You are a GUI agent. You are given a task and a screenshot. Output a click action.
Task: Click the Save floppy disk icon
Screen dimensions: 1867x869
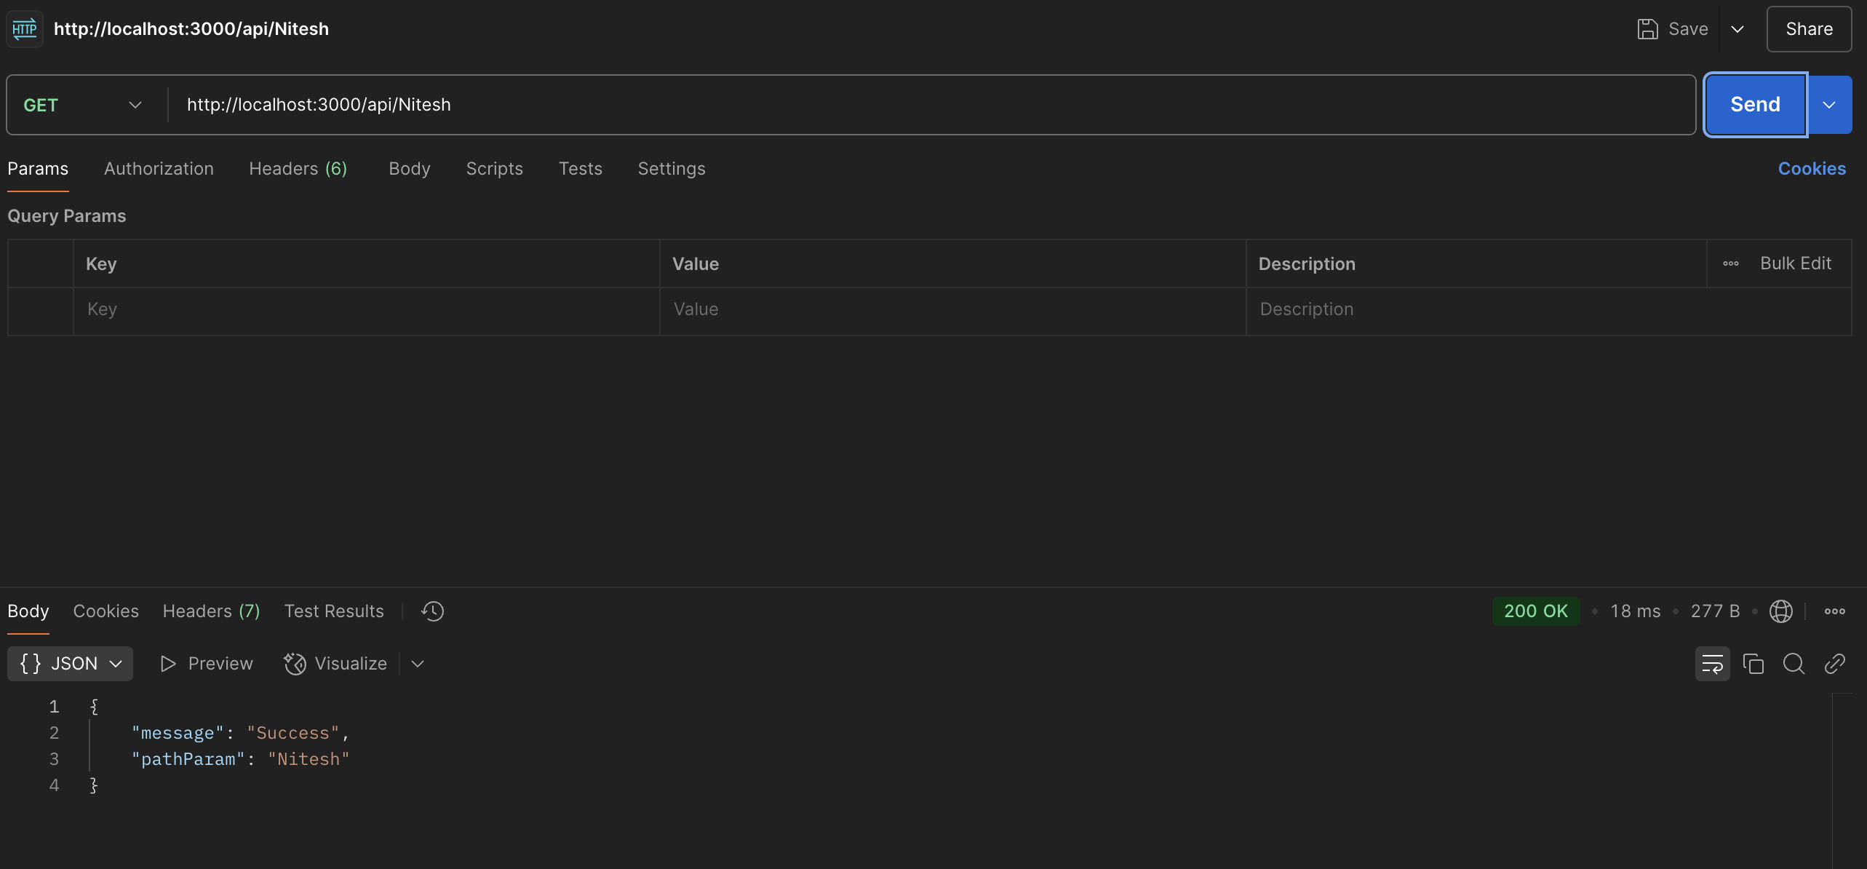click(x=1647, y=29)
